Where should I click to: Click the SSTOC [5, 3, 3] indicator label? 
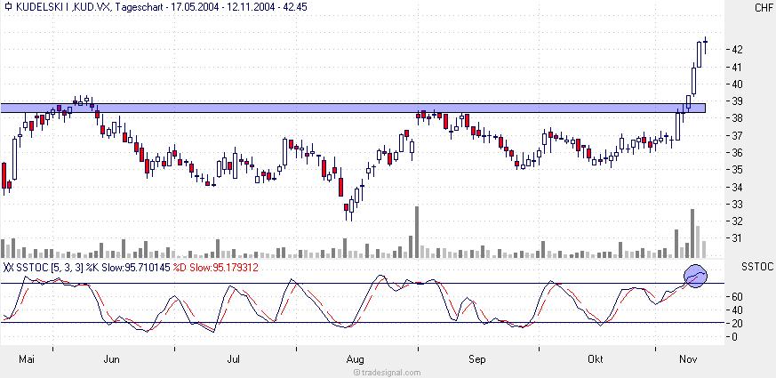coord(50,267)
